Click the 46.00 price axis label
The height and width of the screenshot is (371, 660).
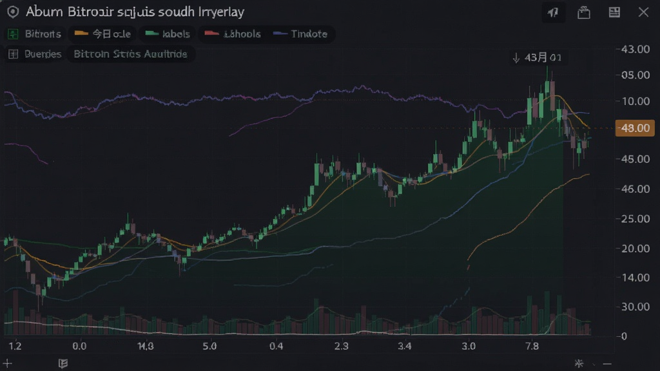[x=636, y=189]
